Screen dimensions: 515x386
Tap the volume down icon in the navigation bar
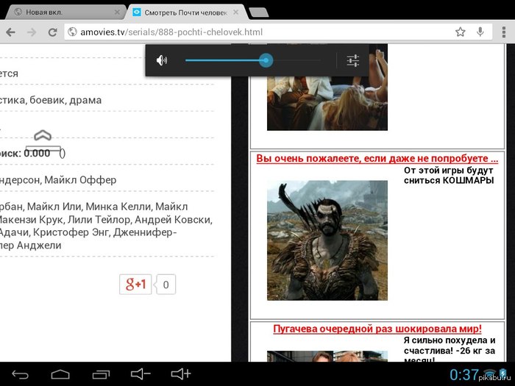140,374
